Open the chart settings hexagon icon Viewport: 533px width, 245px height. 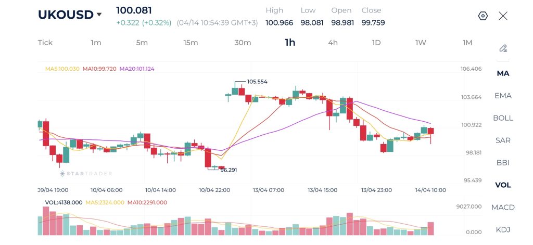(483, 16)
